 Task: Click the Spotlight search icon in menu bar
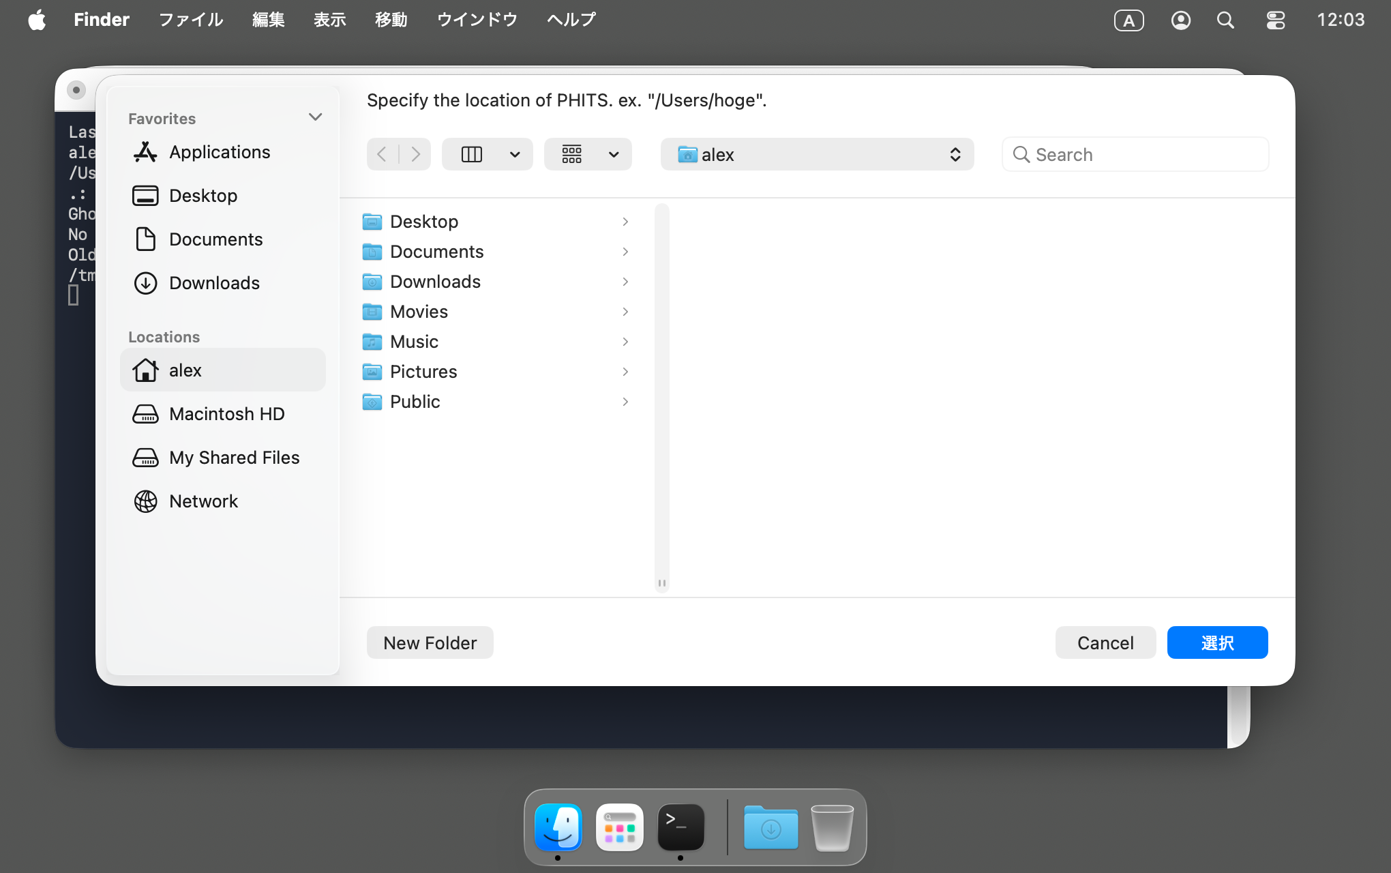tap(1225, 20)
